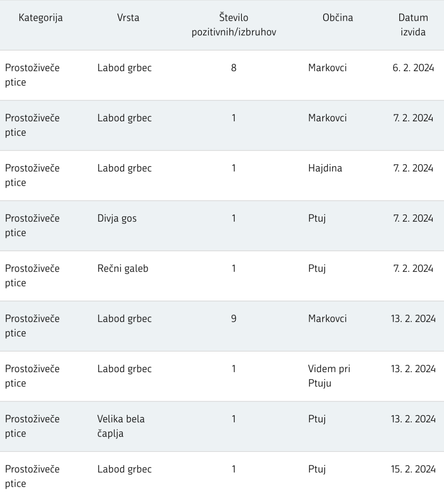Click the date in the Hajdina row
The image size is (444, 501).
413,168
